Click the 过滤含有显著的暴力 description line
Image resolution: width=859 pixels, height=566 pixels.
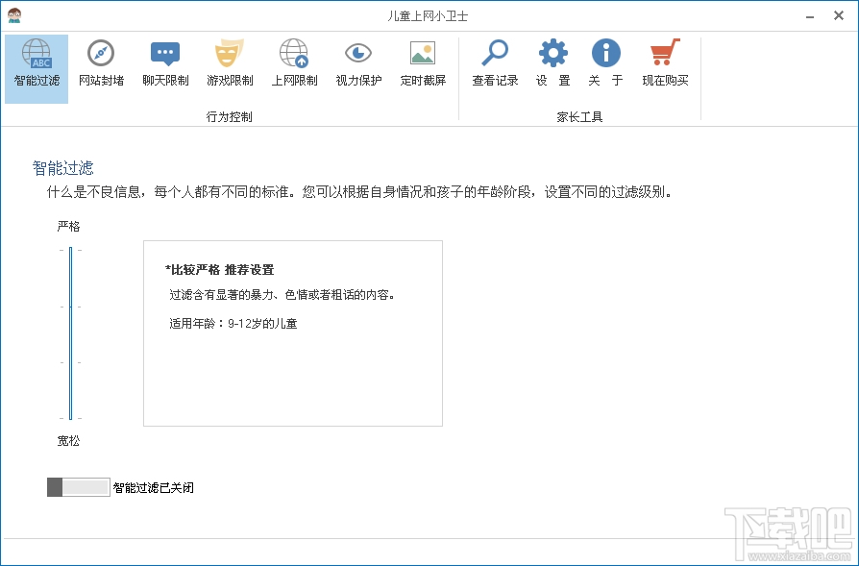[x=282, y=295]
